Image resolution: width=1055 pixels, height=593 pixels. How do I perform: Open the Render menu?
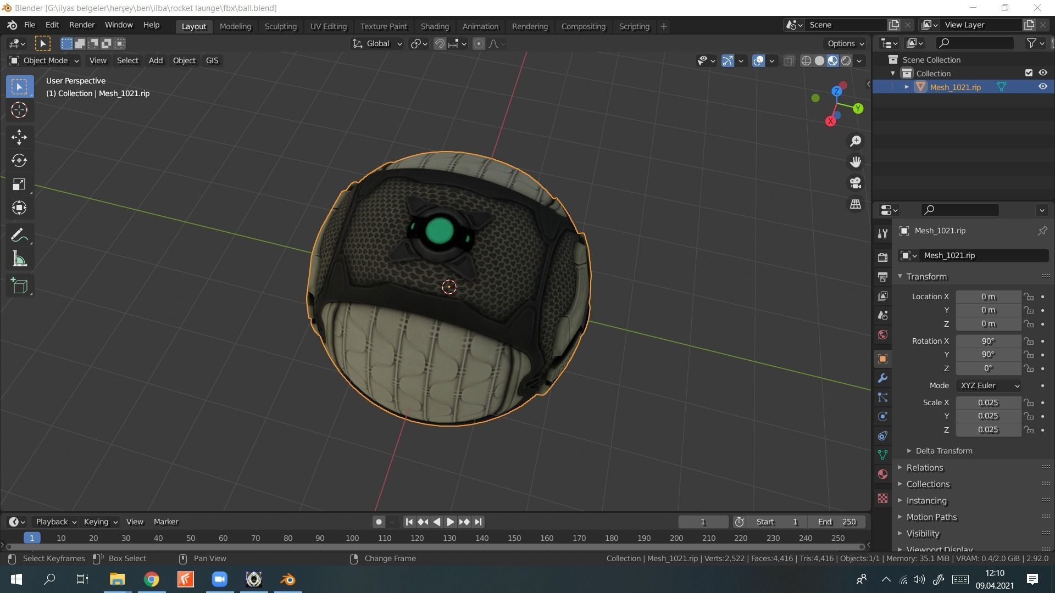pos(82,25)
